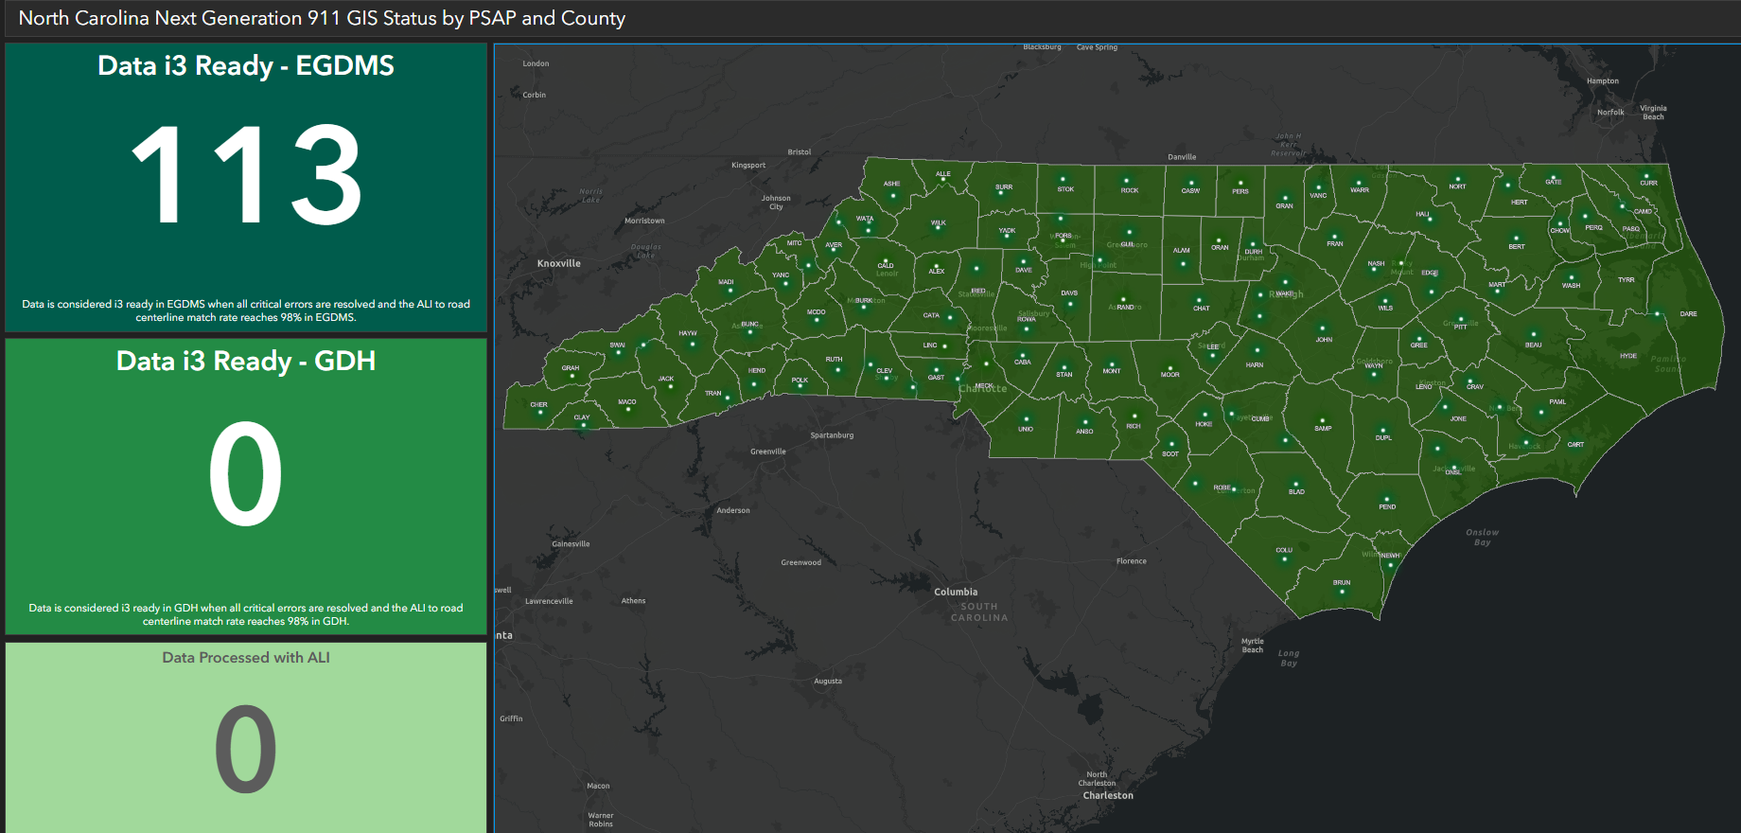1741x833 pixels.
Task: Click the PSAP dot above the WARR label
Action: (1359, 183)
